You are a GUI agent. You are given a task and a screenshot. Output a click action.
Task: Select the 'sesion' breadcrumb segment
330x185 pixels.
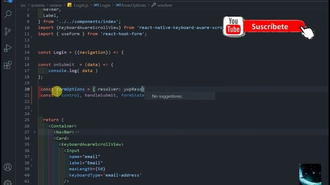[56, 5]
